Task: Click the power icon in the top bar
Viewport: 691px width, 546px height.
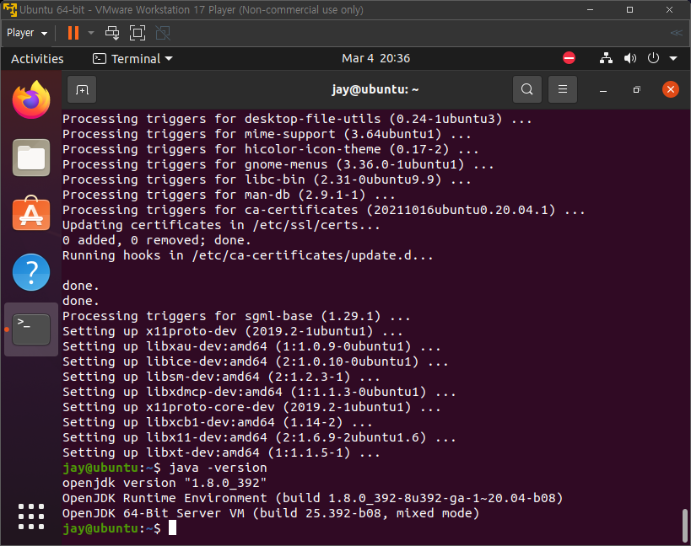Action: 651,58
